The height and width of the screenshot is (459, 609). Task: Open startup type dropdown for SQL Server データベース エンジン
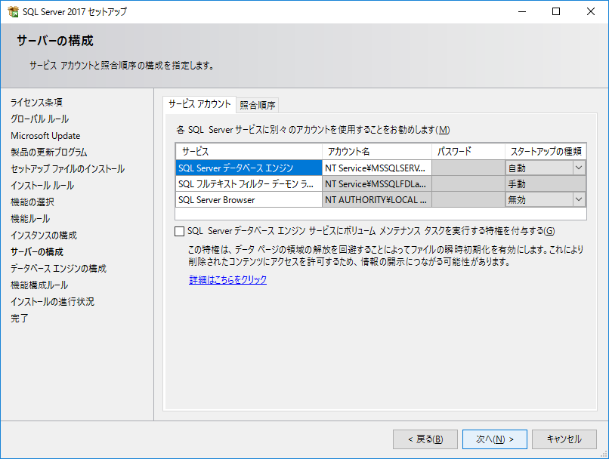(x=579, y=168)
